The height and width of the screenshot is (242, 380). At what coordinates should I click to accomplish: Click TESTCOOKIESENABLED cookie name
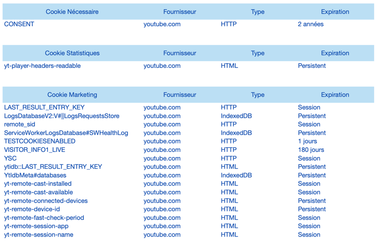tap(40, 141)
